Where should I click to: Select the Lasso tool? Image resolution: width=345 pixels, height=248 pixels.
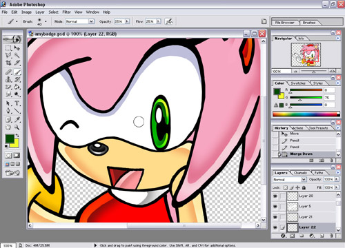coord(8,55)
